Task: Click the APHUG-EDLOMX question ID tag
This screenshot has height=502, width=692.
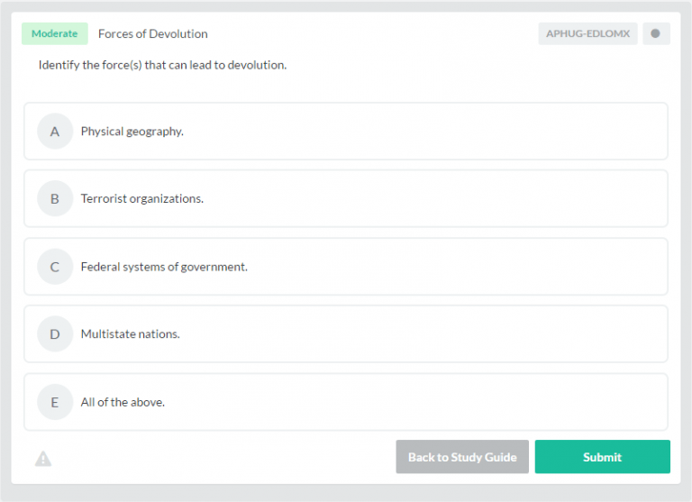Action: tap(587, 34)
